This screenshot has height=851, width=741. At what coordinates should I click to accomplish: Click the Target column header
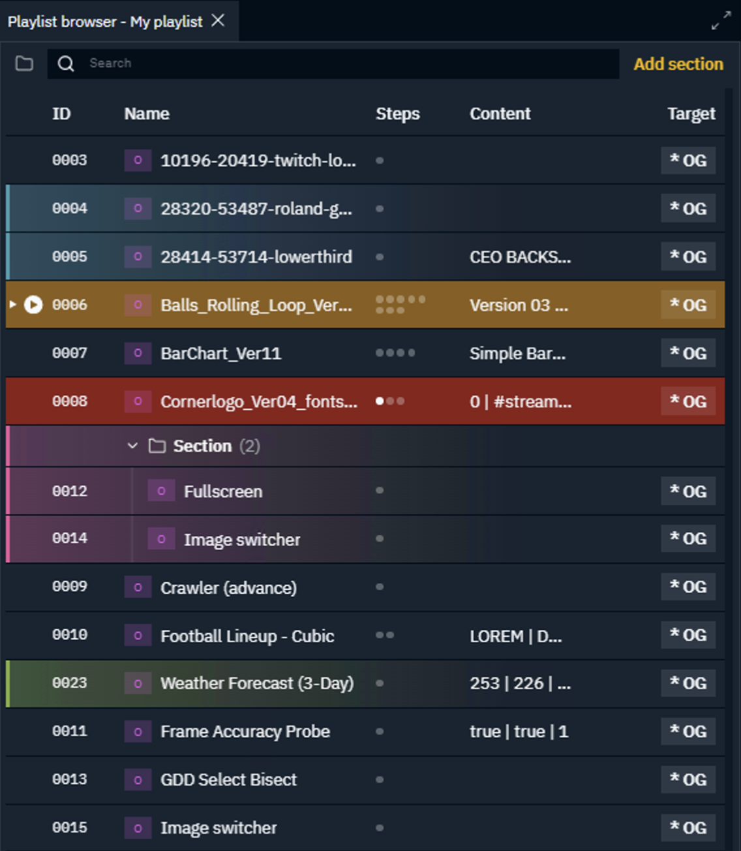click(x=691, y=114)
